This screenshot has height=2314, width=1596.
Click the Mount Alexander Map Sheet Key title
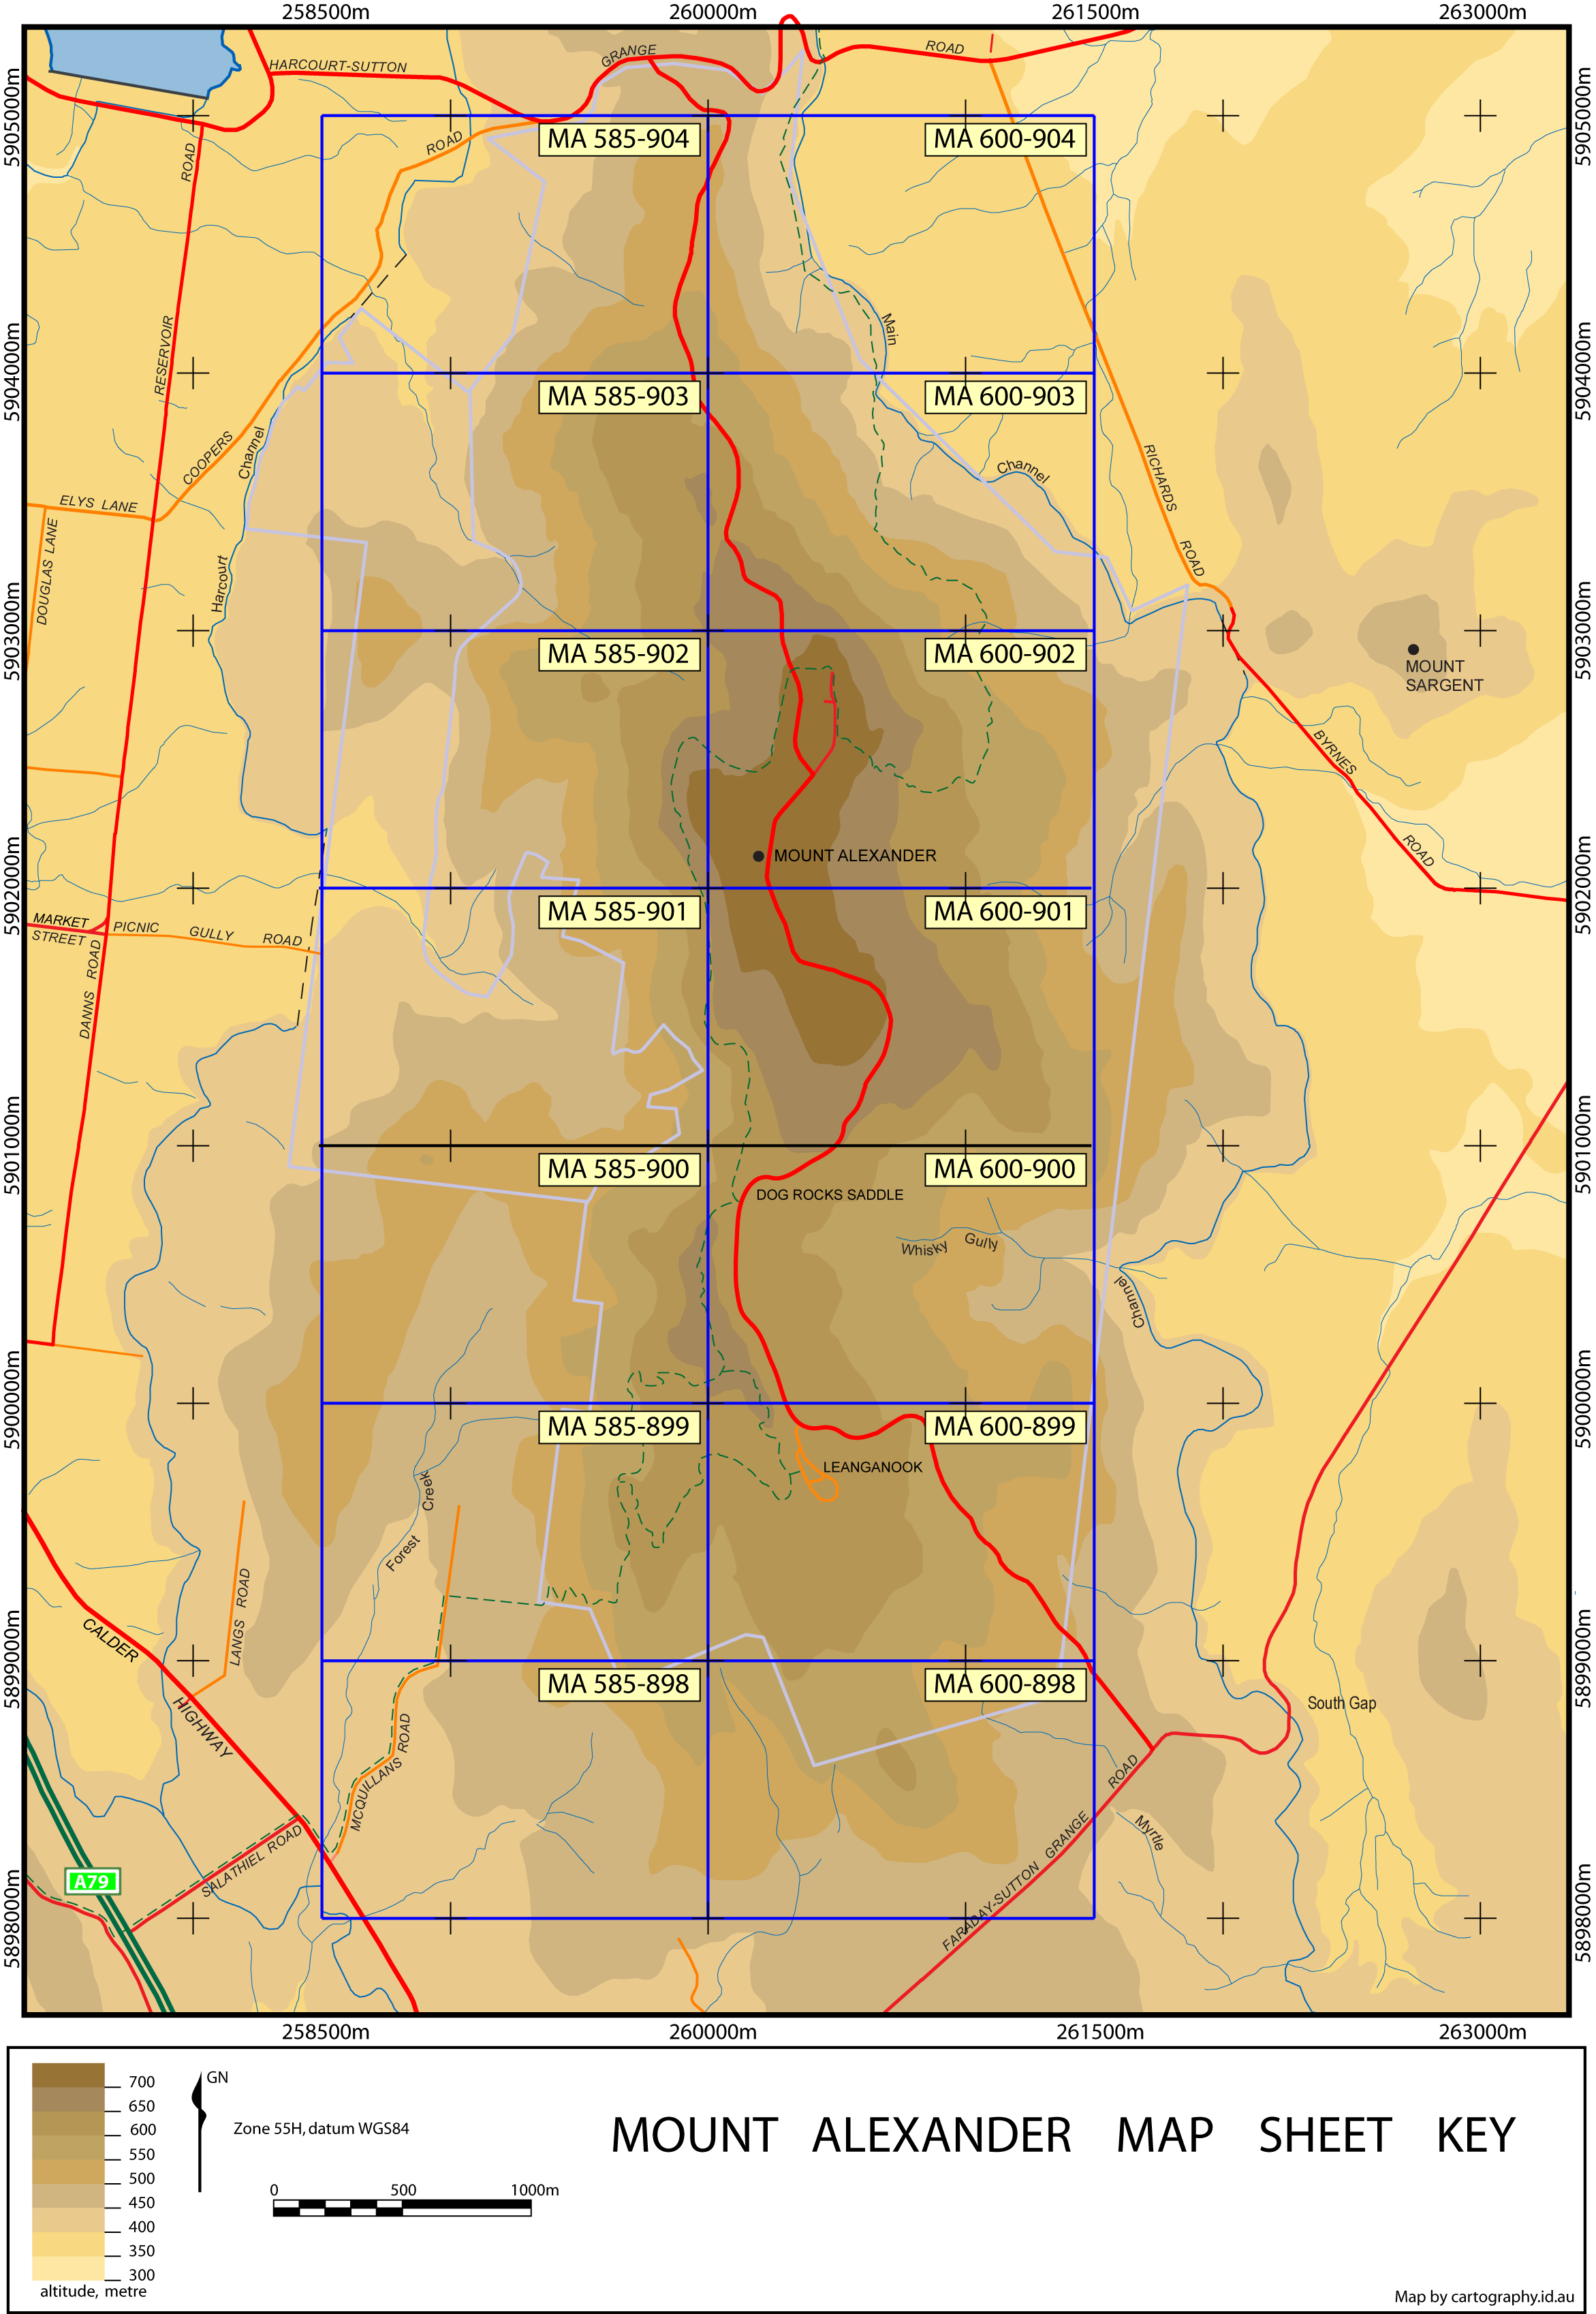[x=1062, y=2135]
